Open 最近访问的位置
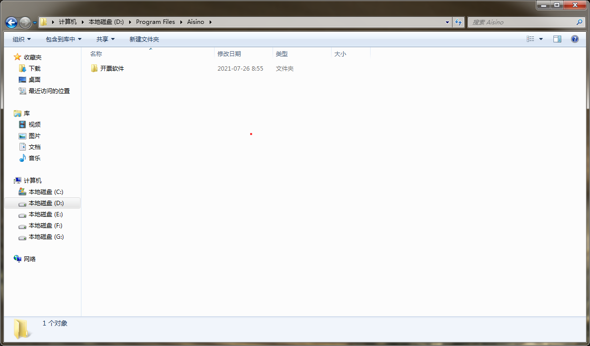590x346 pixels. [x=49, y=91]
